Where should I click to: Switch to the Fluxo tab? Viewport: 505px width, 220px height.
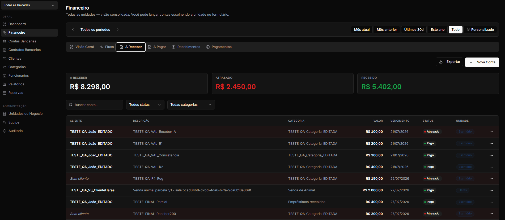click(x=107, y=47)
